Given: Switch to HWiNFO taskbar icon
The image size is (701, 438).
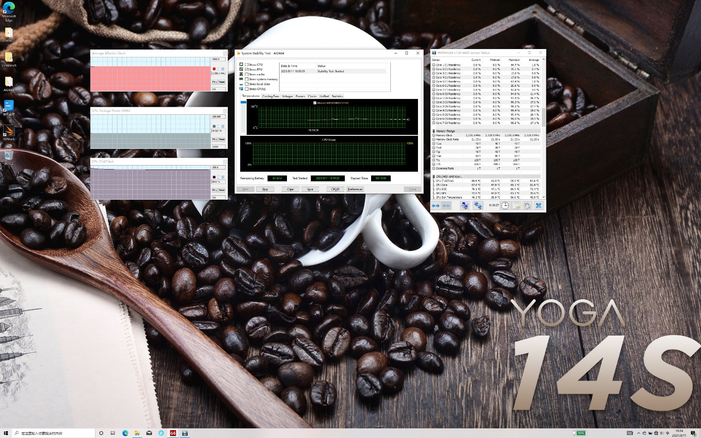Looking at the screenshot, I should coord(185,433).
